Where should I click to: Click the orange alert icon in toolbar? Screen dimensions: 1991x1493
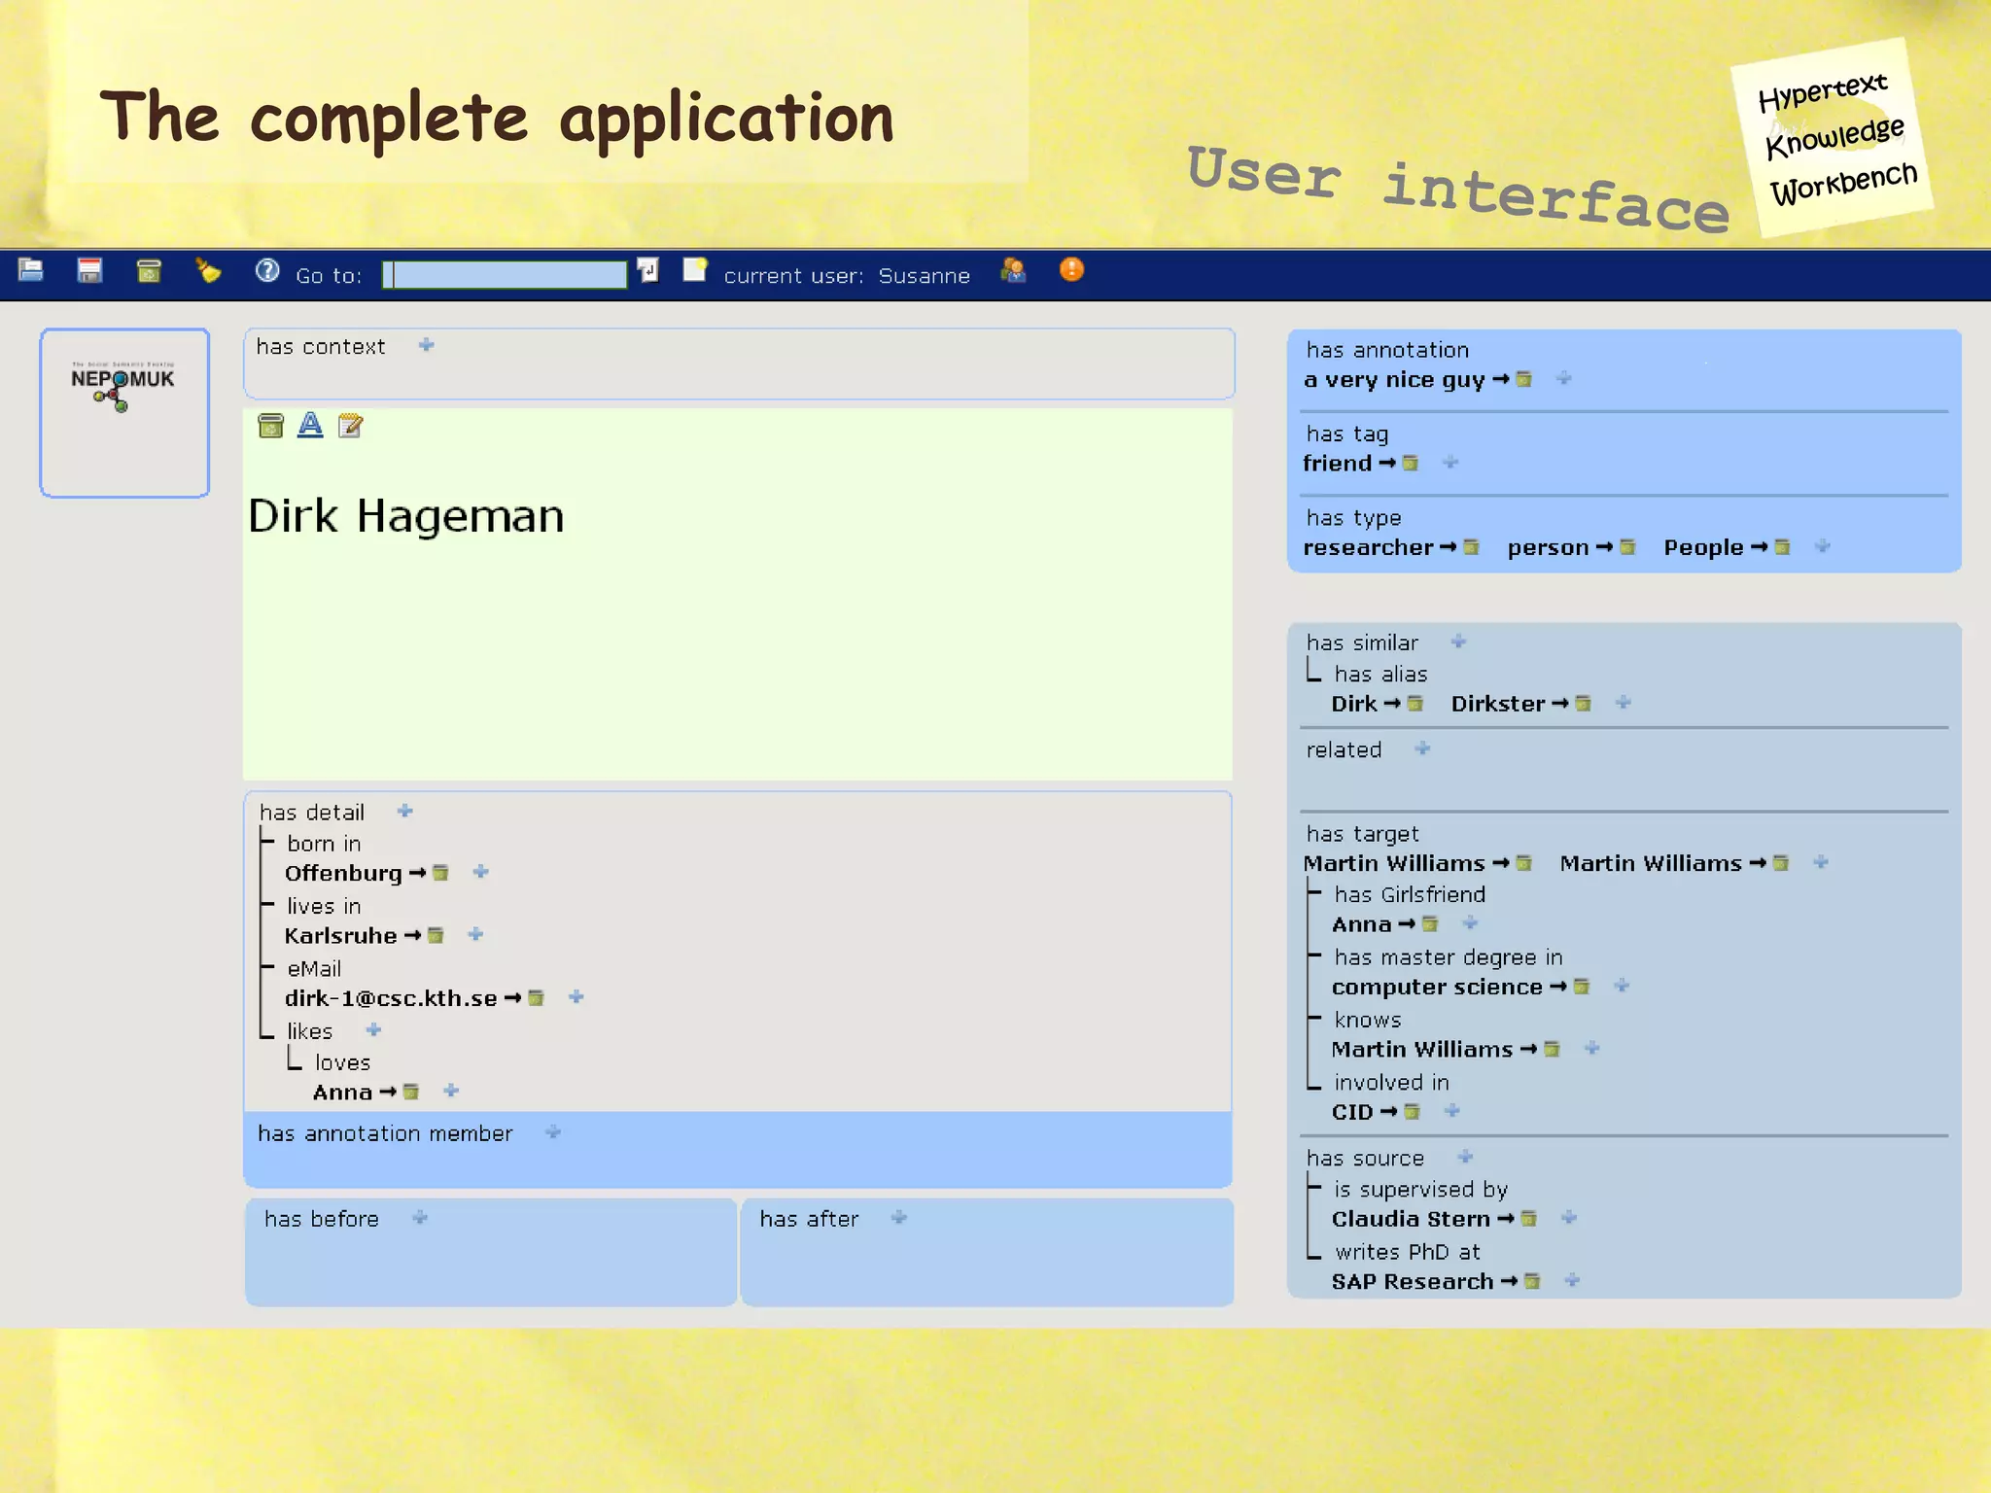[x=1071, y=270]
